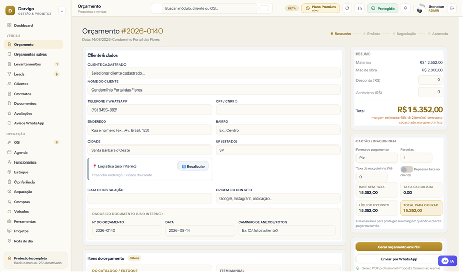The image size is (463, 272).
Task: Click the Acréscimo (R$) input
Action: point(430,92)
